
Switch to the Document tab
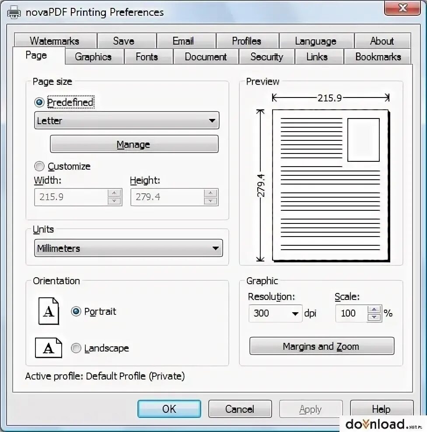point(206,56)
